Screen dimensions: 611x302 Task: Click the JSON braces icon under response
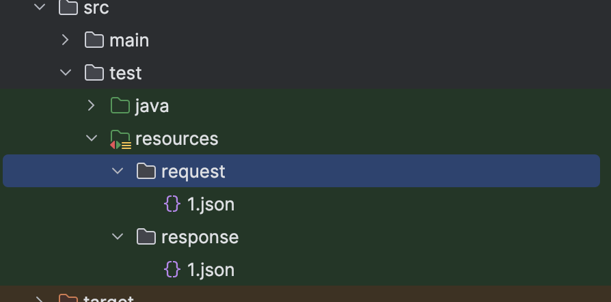[x=172, y=270]
